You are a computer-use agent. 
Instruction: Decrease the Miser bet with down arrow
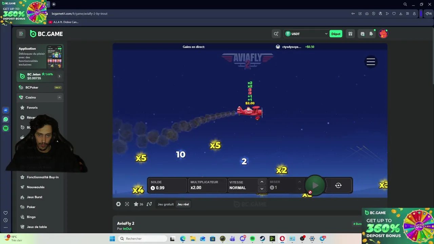coord(299,188)
